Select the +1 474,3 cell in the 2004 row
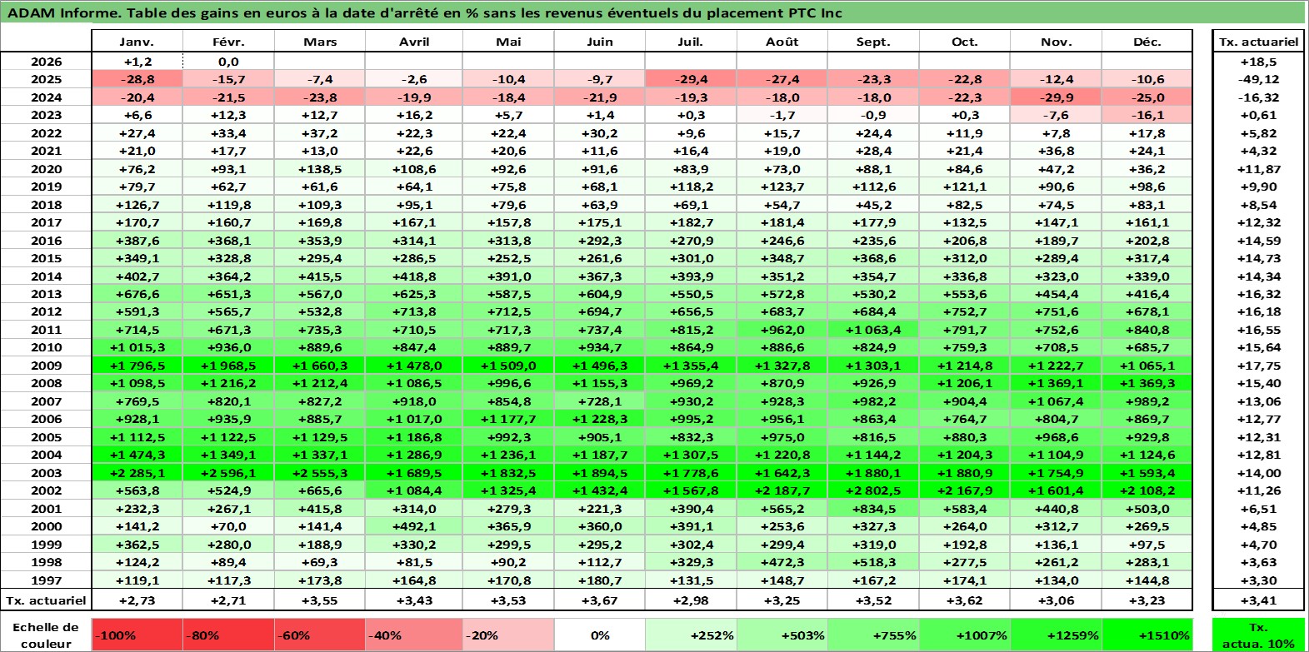The image size is (1309, 652). 137,455
